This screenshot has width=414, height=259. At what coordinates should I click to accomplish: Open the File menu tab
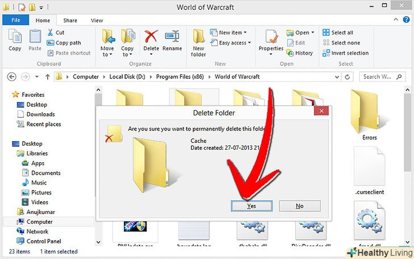point(15,20)
